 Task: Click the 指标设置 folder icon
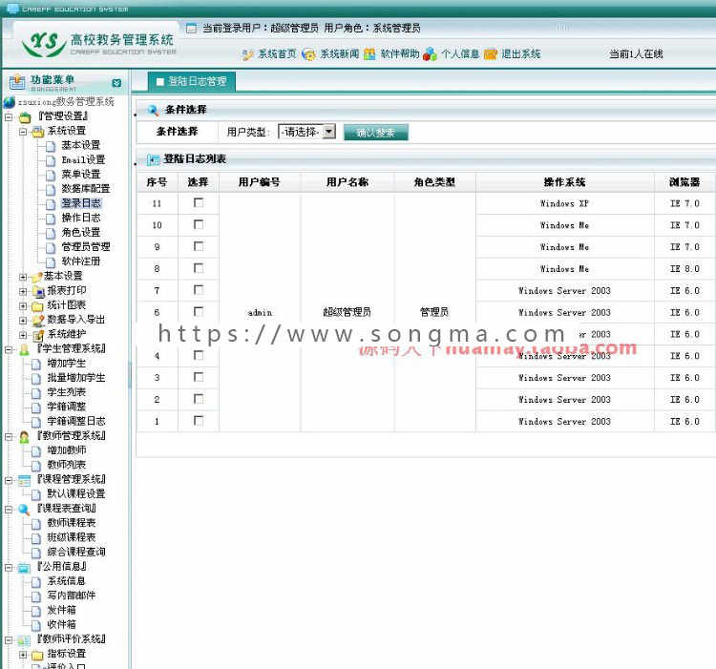pos(37,655)
